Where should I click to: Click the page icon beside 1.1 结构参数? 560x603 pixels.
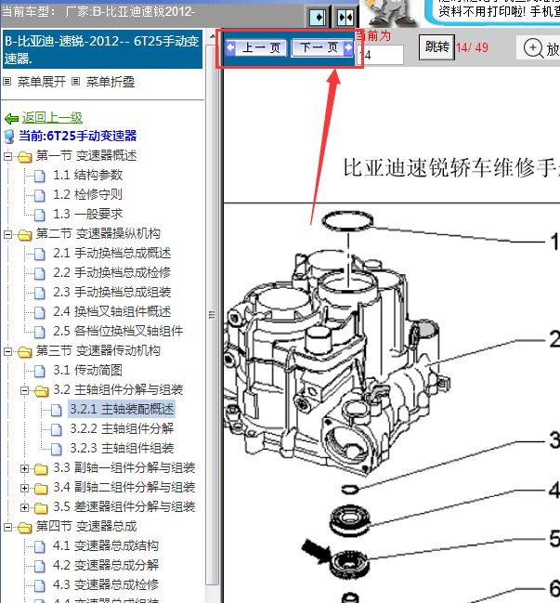[x=40, y=177]
